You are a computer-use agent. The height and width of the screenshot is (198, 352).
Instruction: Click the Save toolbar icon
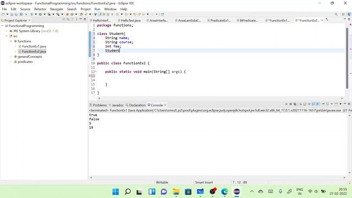pos(12,14)
